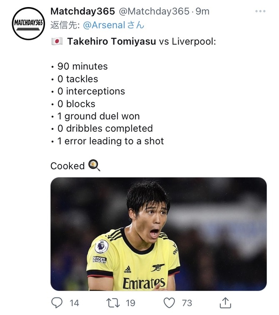Open the share icon for this tweet
Image resolution: width=279 pixels, height=315 pixels.
[225, 302]
